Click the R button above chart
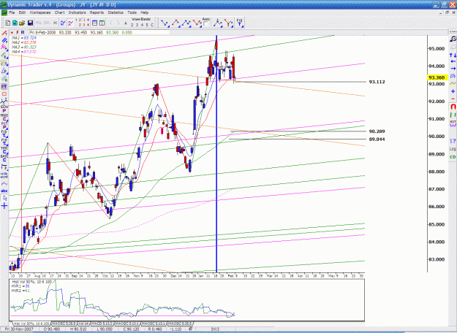 pos(23,32)
